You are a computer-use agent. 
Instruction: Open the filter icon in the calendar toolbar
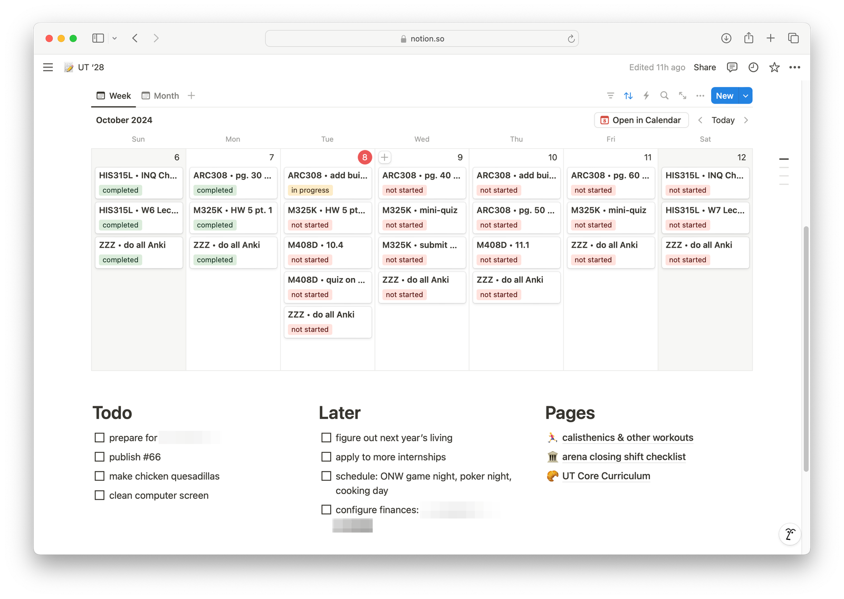click(x=610, y=96)
